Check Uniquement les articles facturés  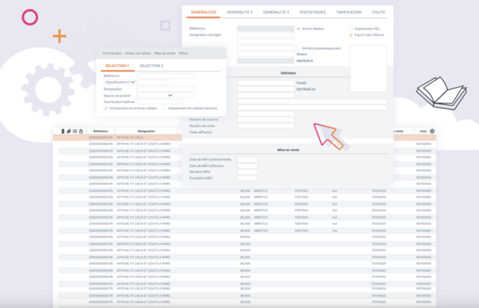(x=164, y=109)
